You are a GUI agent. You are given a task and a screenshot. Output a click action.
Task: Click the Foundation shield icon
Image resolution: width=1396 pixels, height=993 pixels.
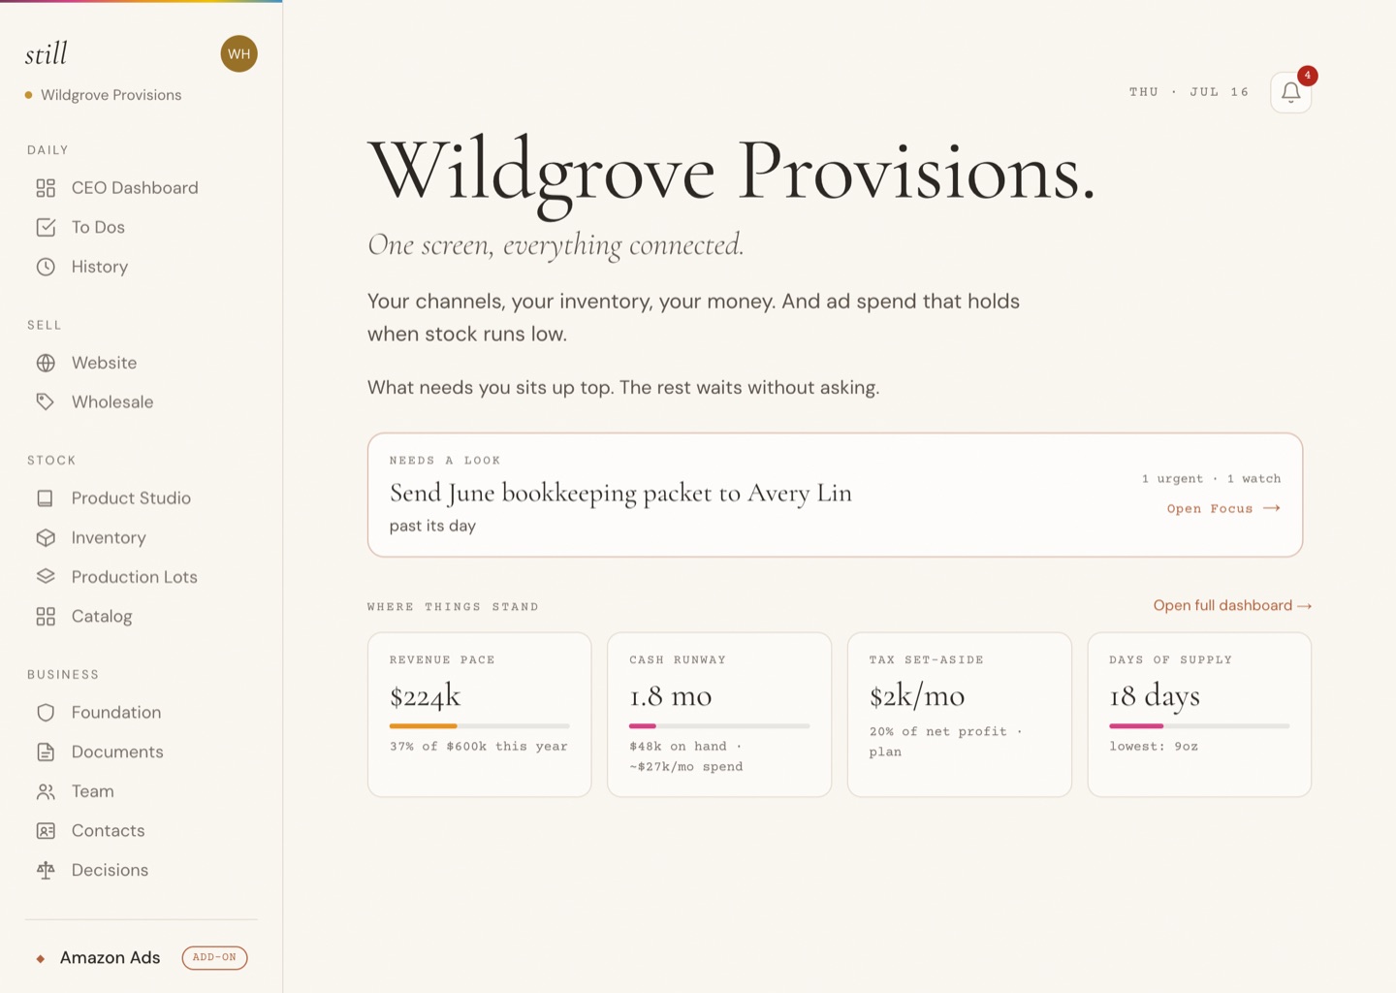46,713
